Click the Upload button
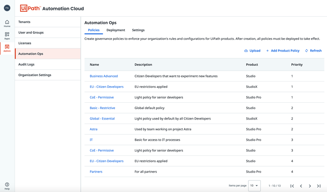The image size is (327, 192). (252, 51)
